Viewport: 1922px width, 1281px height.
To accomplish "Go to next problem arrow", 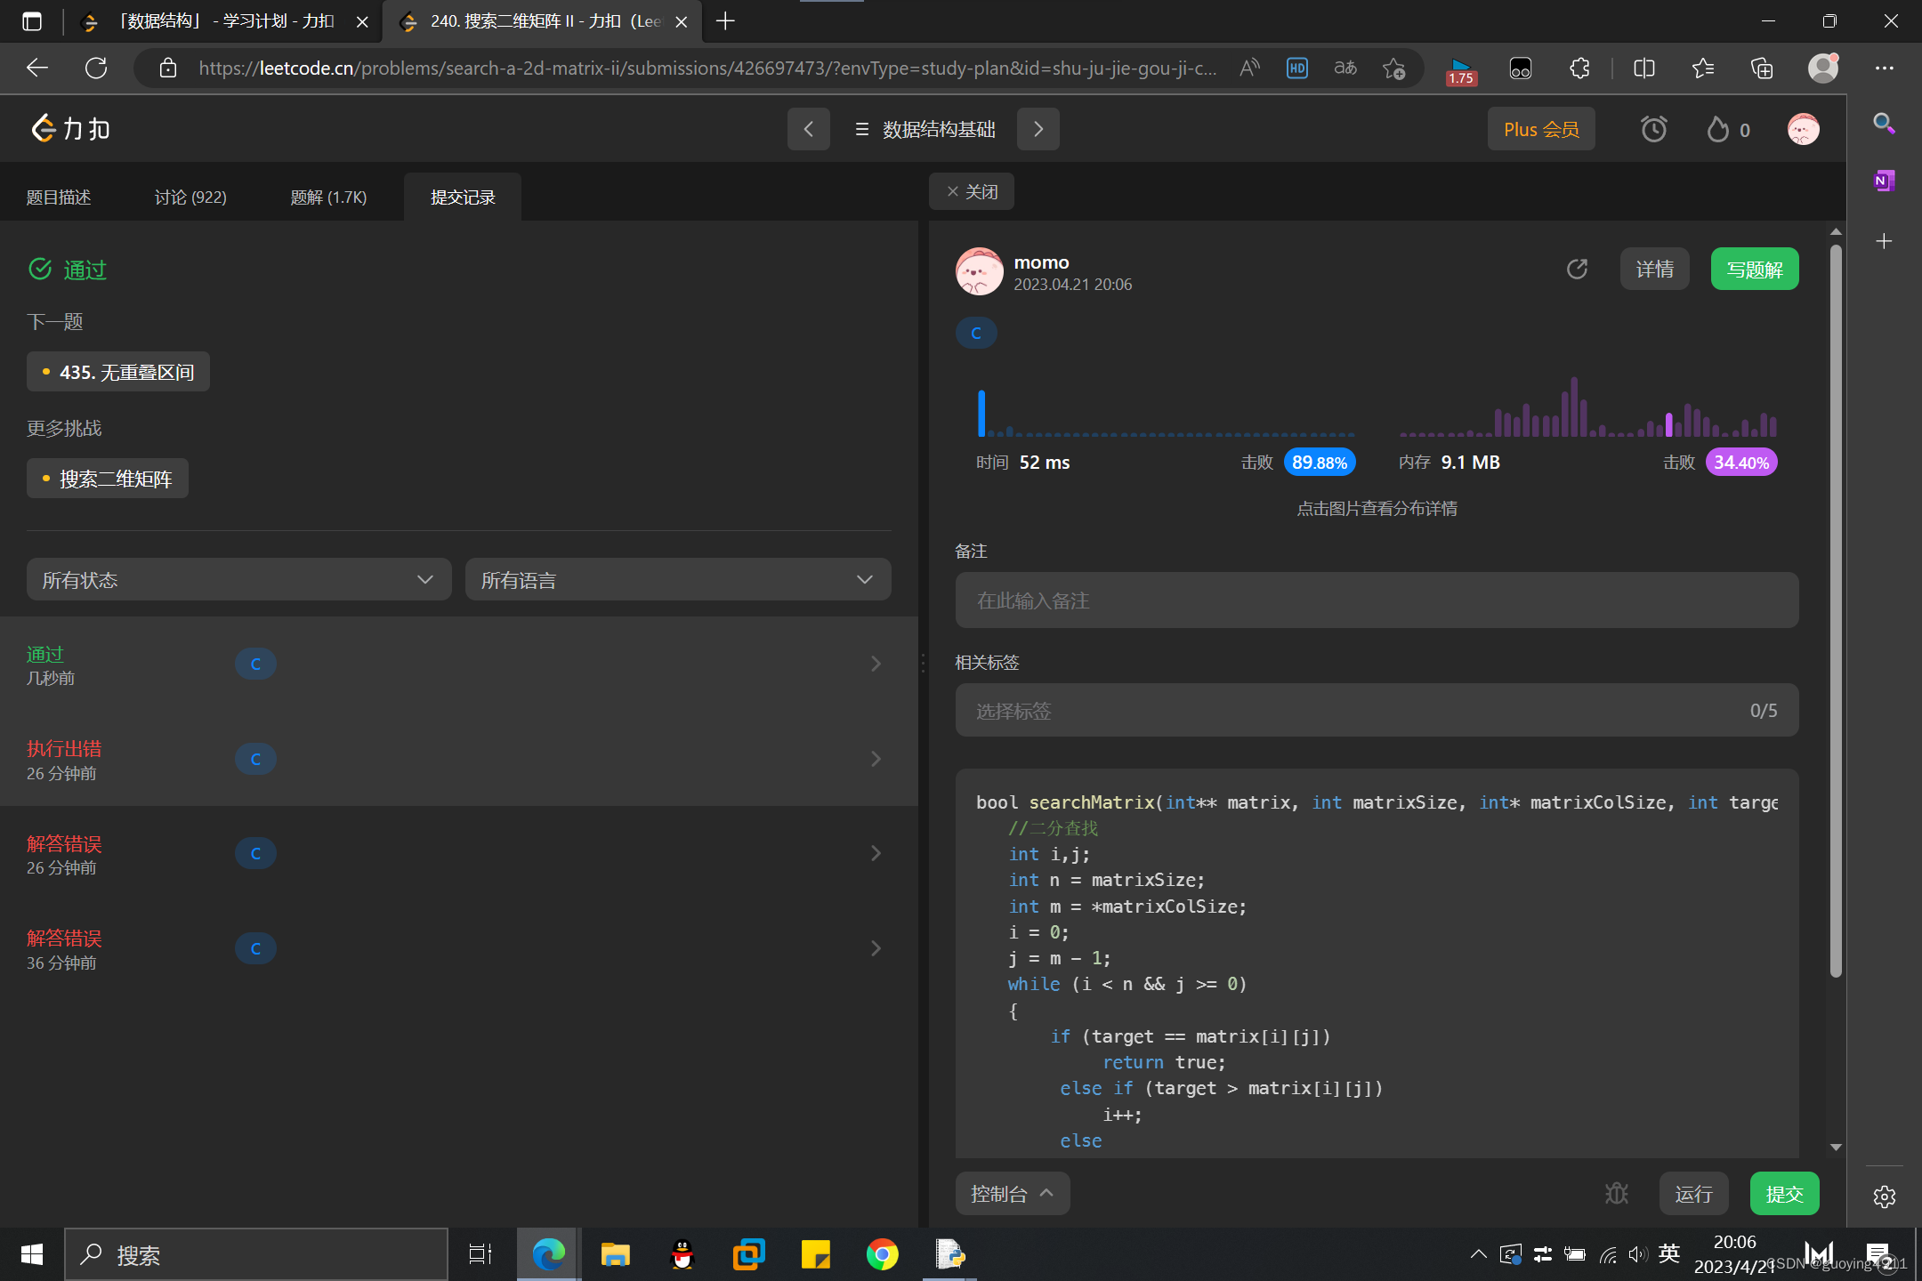I will click(1038, 130).
